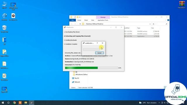
Task: Click the properties icon in Explorer title bar
Action: [75, 17]
